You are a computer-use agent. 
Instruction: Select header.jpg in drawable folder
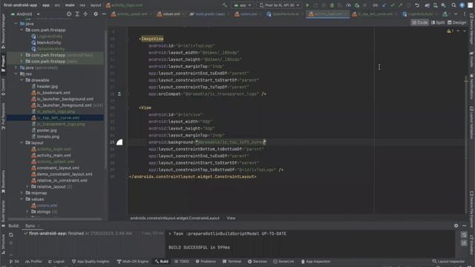(x=47, y=86)
